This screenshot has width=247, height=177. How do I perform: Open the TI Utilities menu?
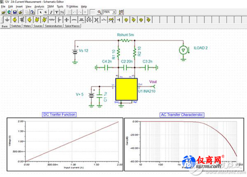coord(72,7)
